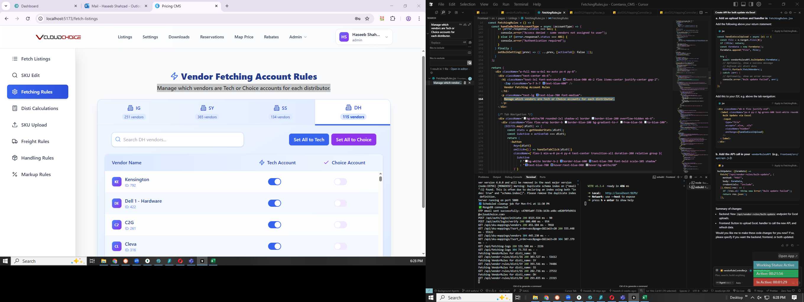Open Terminal menu in Cursor
Image resolution: width=804 pixels, height=302 pixels.
(521, 4)
